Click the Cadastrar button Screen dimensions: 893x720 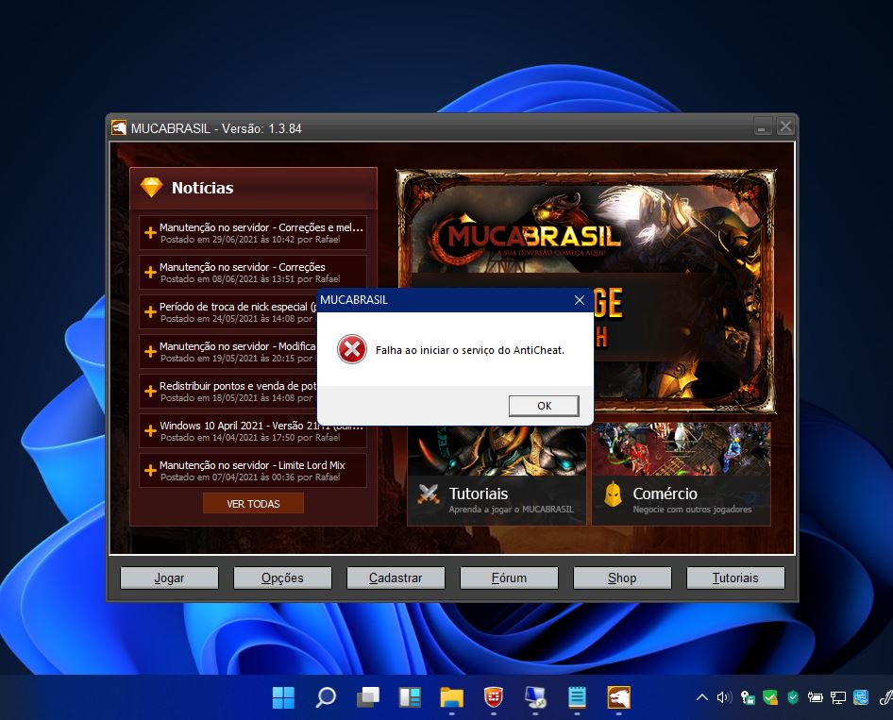[396, 578]
